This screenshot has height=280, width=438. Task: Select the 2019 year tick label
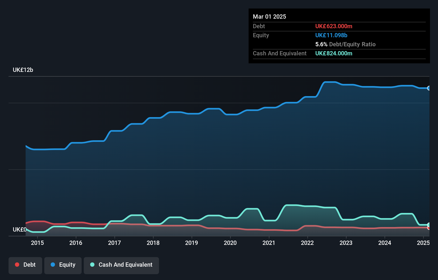192,243
